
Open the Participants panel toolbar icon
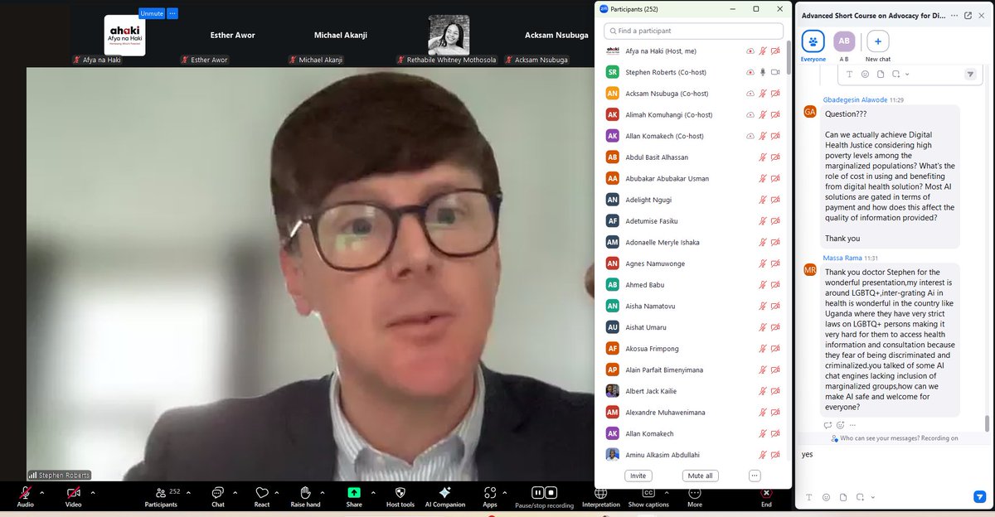pyautogui.click(x=161, y=492)
